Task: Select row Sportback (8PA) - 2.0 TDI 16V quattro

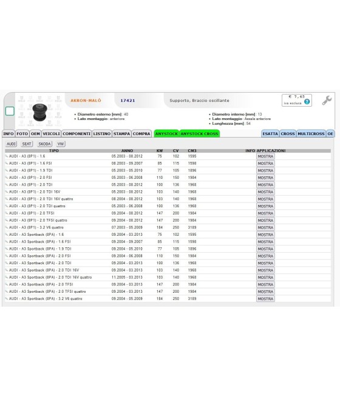Action: (x=168, y=277)
